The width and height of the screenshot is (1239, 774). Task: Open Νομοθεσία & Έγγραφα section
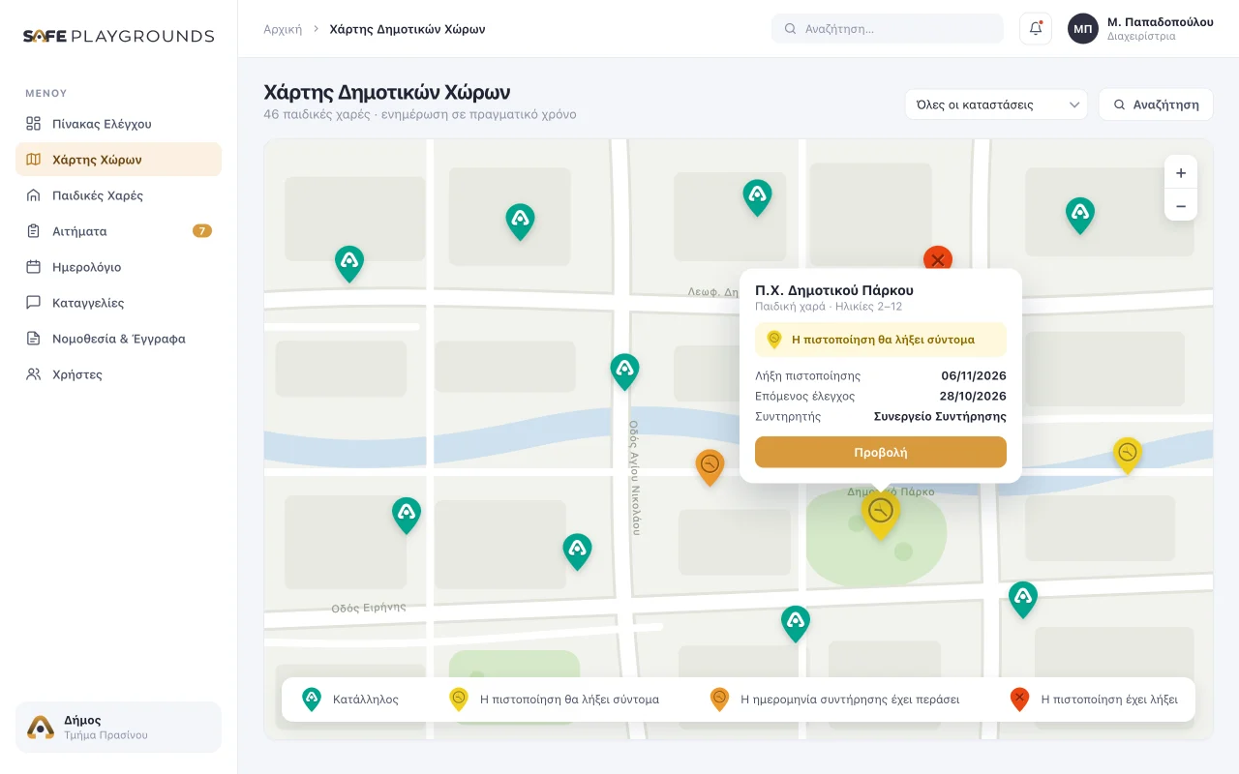point(118,339)
